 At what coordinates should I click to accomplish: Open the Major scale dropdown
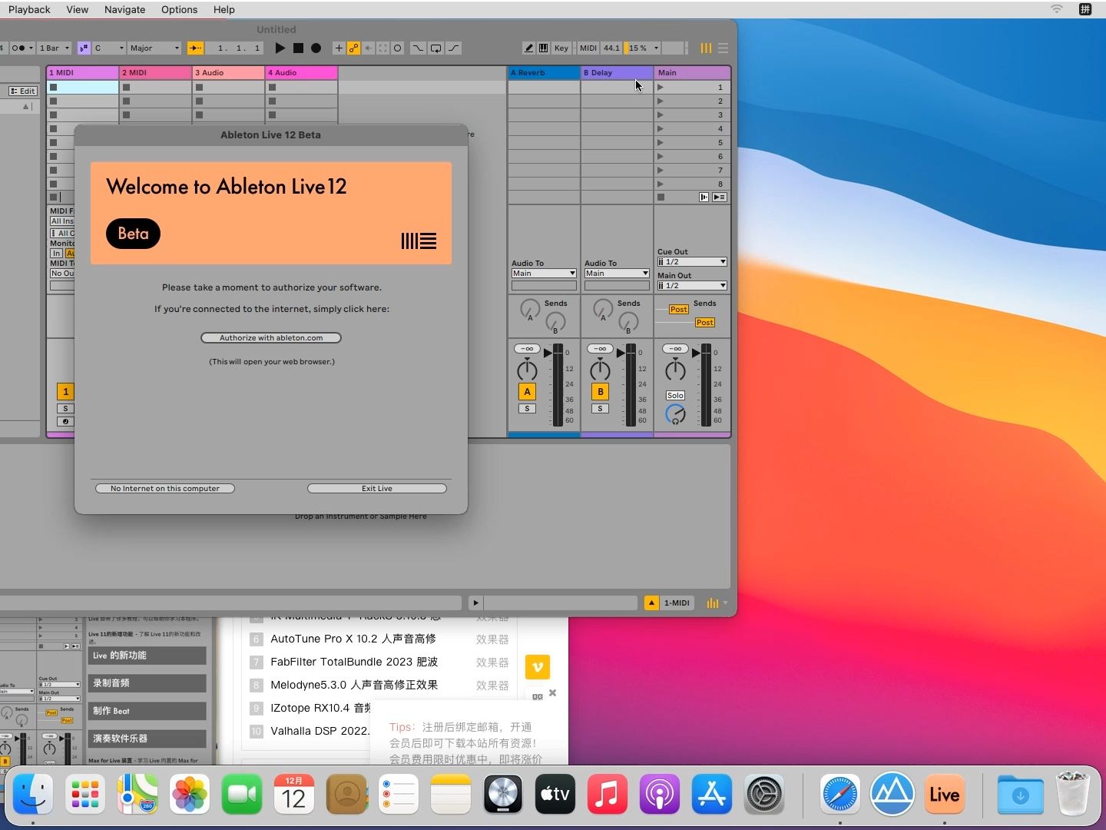pos(154,48)
